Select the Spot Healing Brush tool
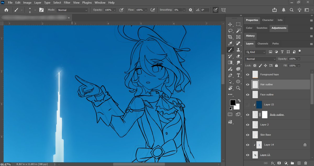 click(x=238, y=43)
